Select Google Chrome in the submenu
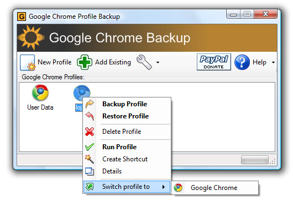The image size is (293, 201). 215,188
